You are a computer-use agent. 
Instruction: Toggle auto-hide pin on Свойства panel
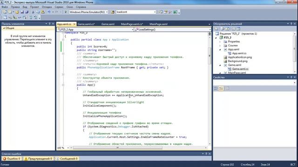[x=291, y=77]
